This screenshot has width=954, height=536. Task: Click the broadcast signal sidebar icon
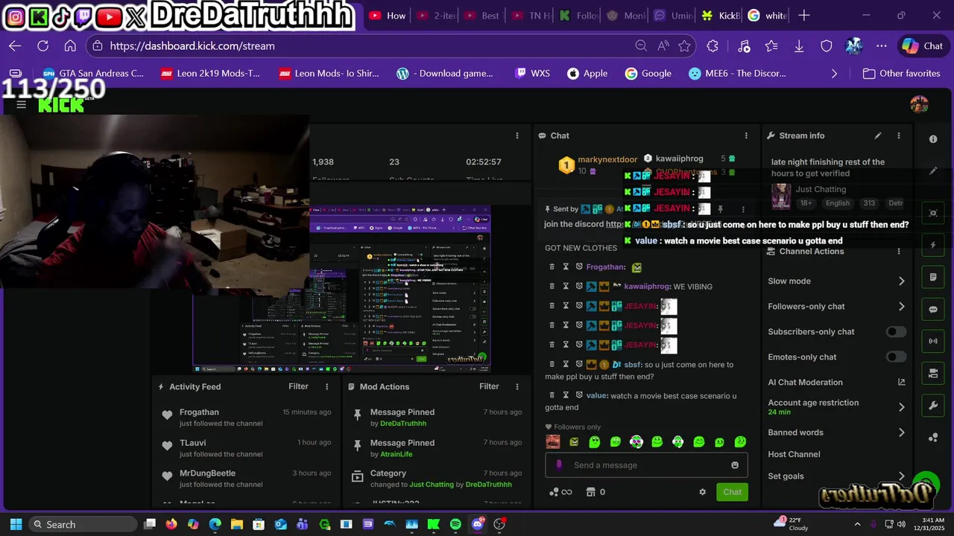[933, 342]
